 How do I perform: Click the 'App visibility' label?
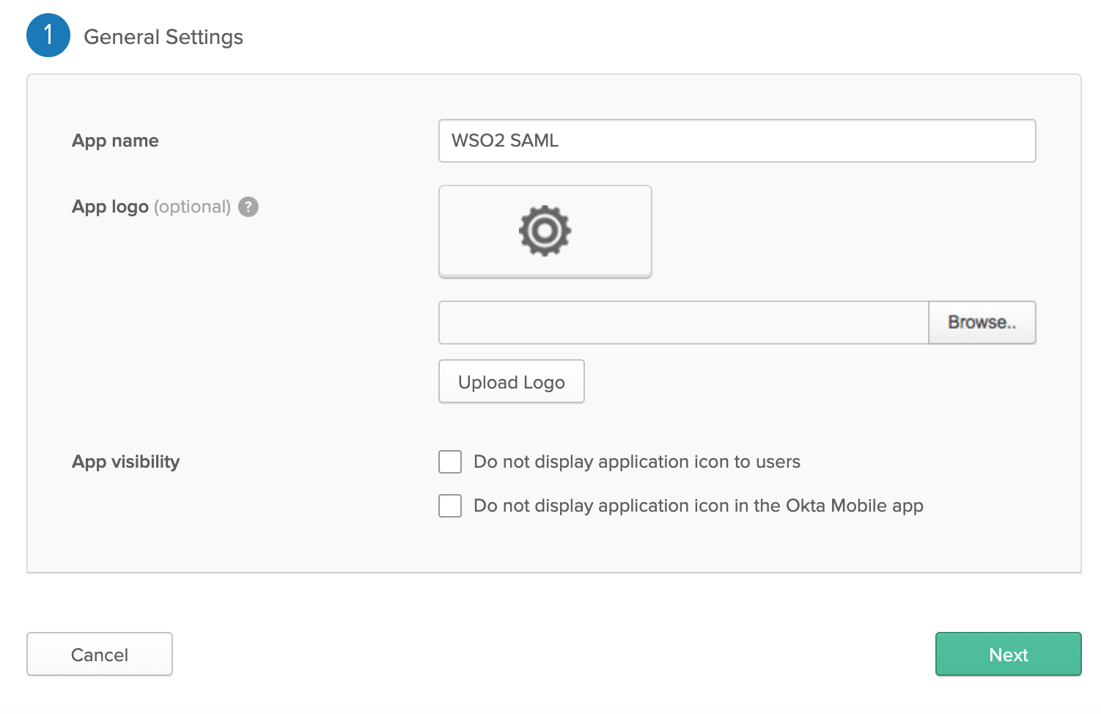(x=125, y=462)
